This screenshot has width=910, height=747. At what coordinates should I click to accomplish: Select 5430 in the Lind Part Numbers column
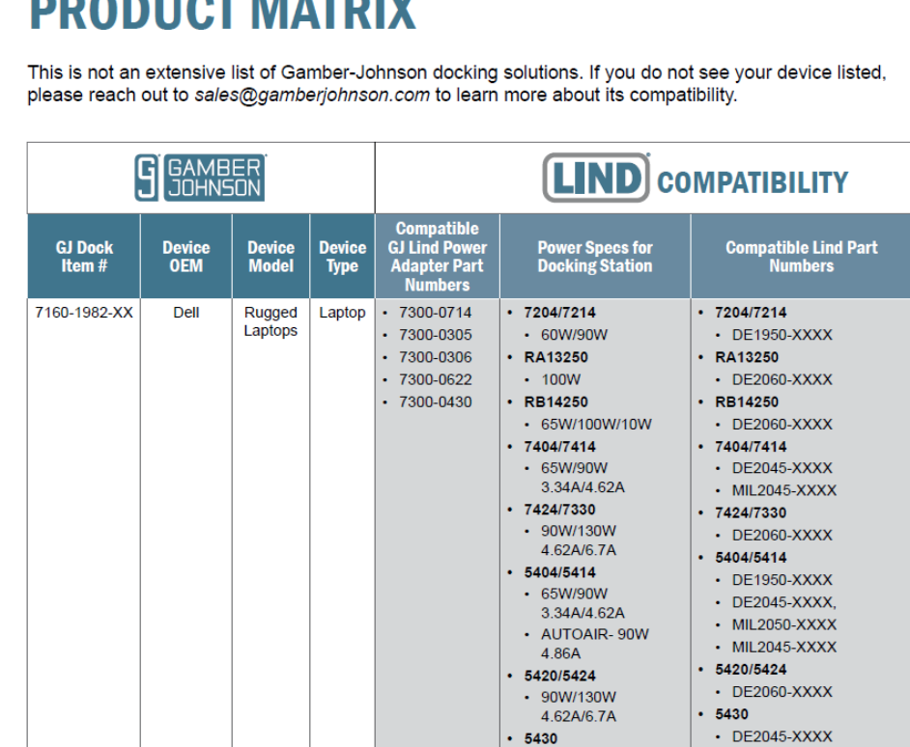pyautogui.click(x=731, y=714)
